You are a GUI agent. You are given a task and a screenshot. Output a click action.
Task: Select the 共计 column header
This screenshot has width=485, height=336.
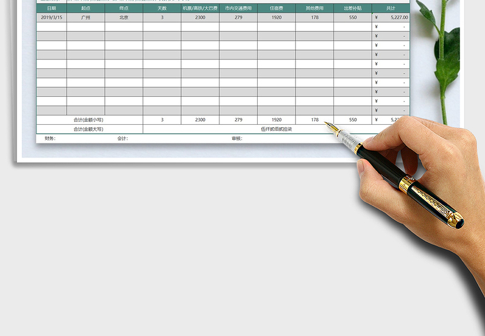pyautogui.click(x=391, y=8)
